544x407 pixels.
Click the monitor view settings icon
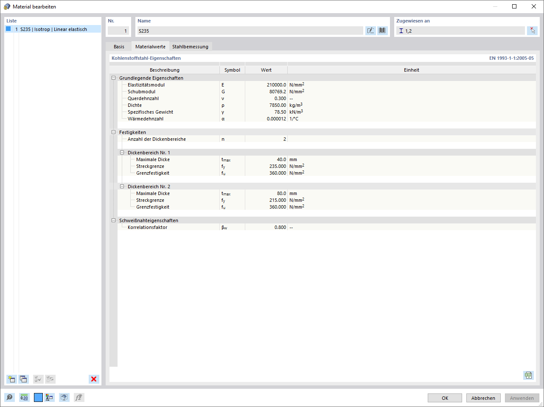pos(64,398)
